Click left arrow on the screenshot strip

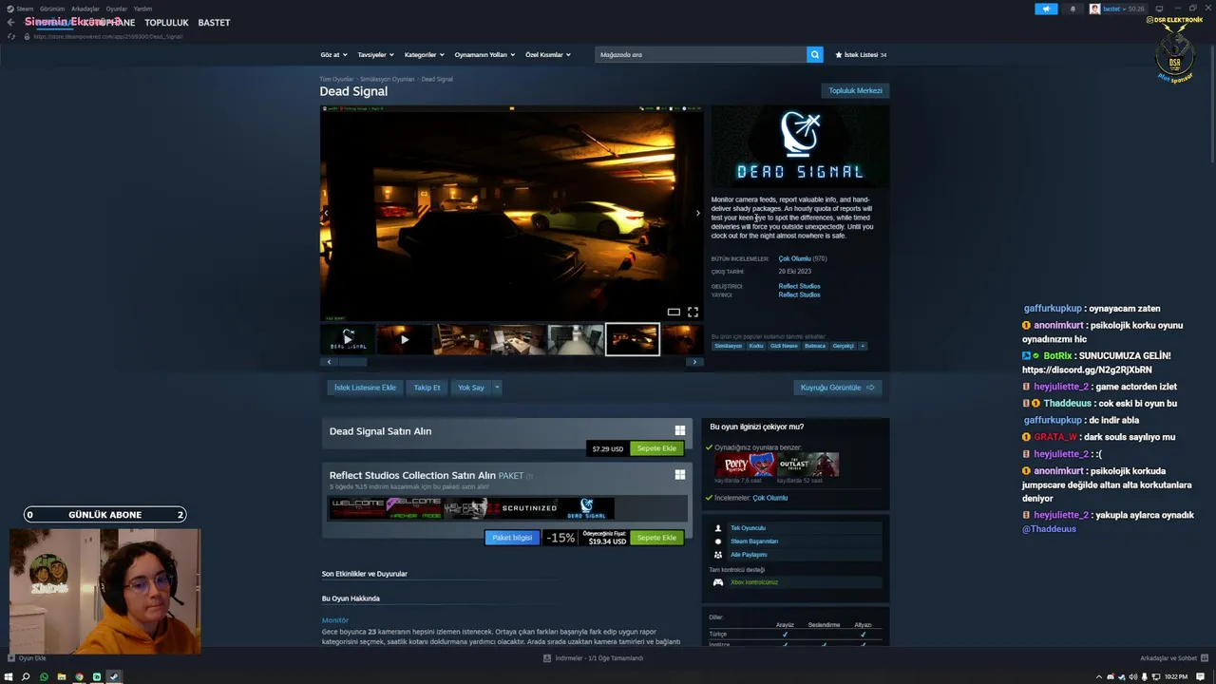[329, 362]
